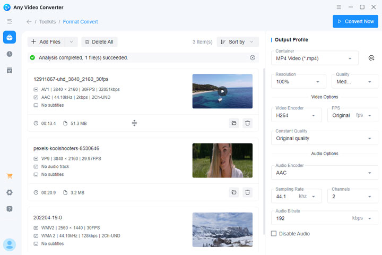The image size is (382, 255).
Task: Click the Audio Options section label
Action: click(x=325, y=154)
